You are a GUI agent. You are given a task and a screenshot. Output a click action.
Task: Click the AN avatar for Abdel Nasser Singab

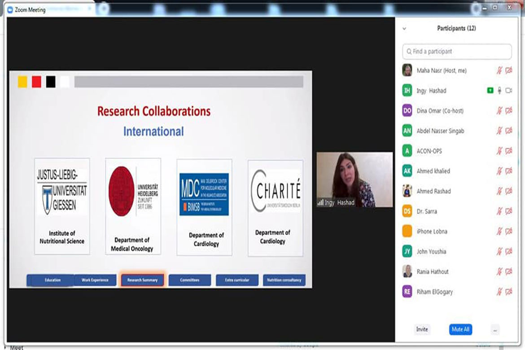point(407,131)
